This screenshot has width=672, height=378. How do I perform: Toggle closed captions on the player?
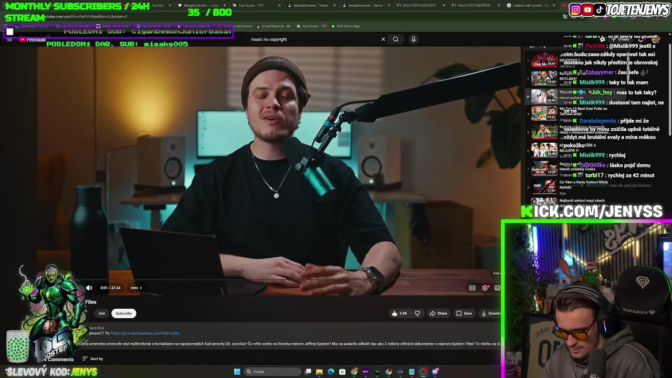472,288
